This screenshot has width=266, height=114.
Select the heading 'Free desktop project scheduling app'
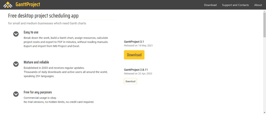tap(43, 16)
